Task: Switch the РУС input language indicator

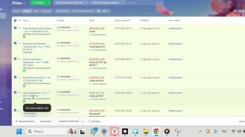Action: coord(224,131)
